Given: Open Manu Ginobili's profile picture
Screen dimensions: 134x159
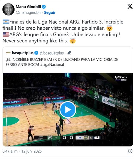Looking at the screenshot, I should point(8,10).
